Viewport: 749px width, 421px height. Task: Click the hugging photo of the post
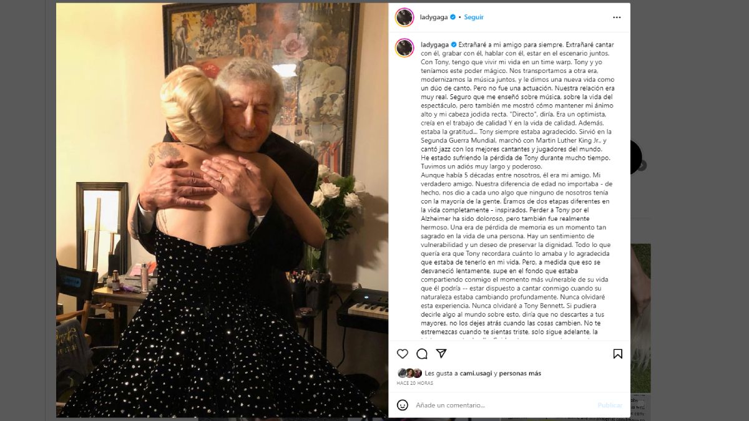(x=222, y=210)
